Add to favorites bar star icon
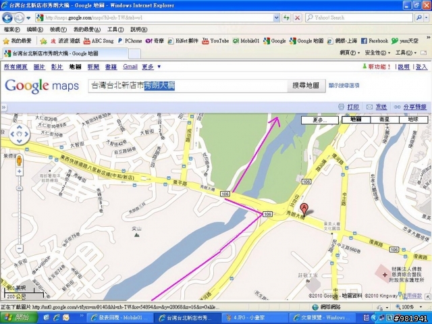 point(43,41)
